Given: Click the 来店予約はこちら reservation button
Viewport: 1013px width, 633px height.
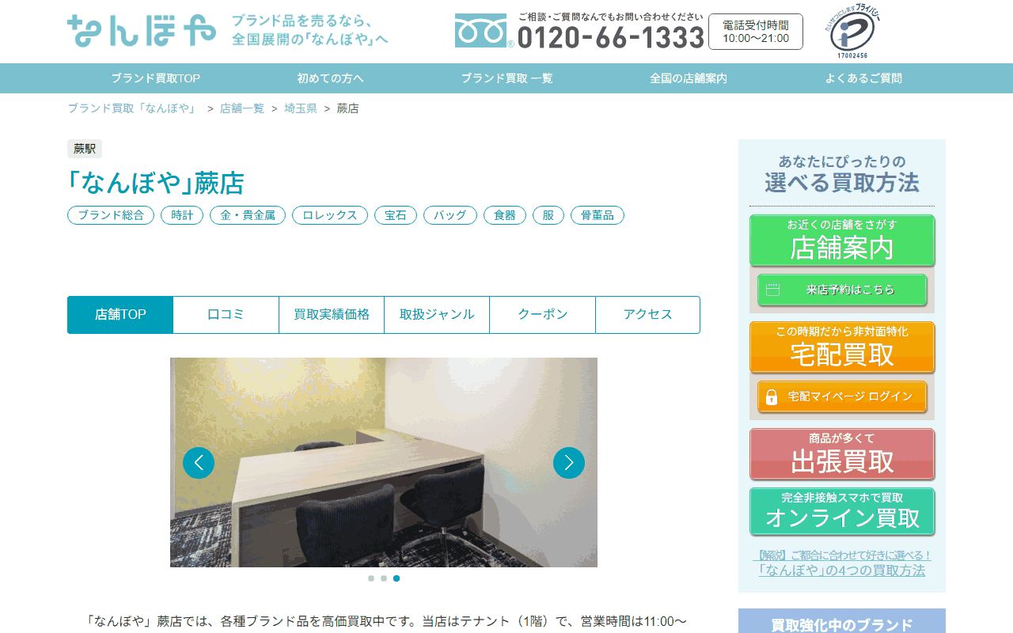Looking at the screenshot, I should [842, 290].
